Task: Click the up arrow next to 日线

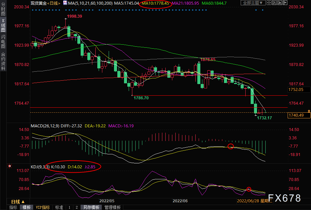Action: [23, 202]
